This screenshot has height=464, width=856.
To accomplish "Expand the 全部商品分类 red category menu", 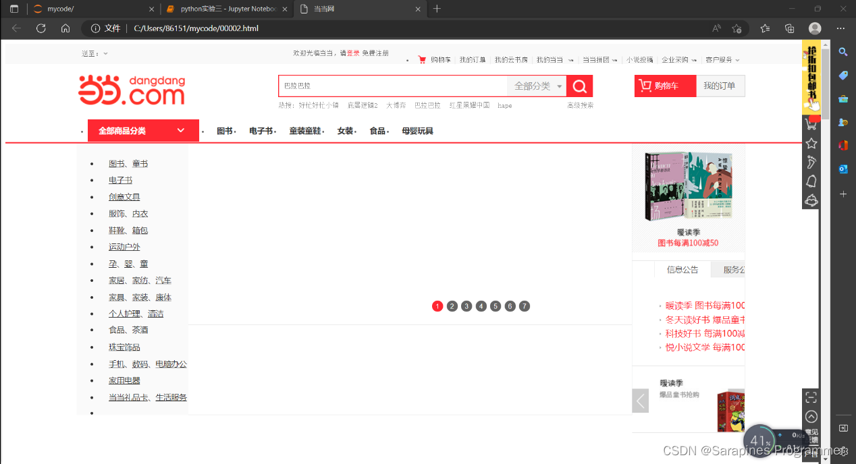I will 143,131.
